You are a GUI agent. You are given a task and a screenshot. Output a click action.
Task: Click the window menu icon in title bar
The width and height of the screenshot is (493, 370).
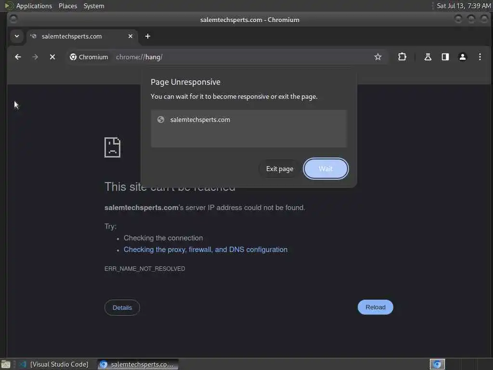(x=13, y=19)
